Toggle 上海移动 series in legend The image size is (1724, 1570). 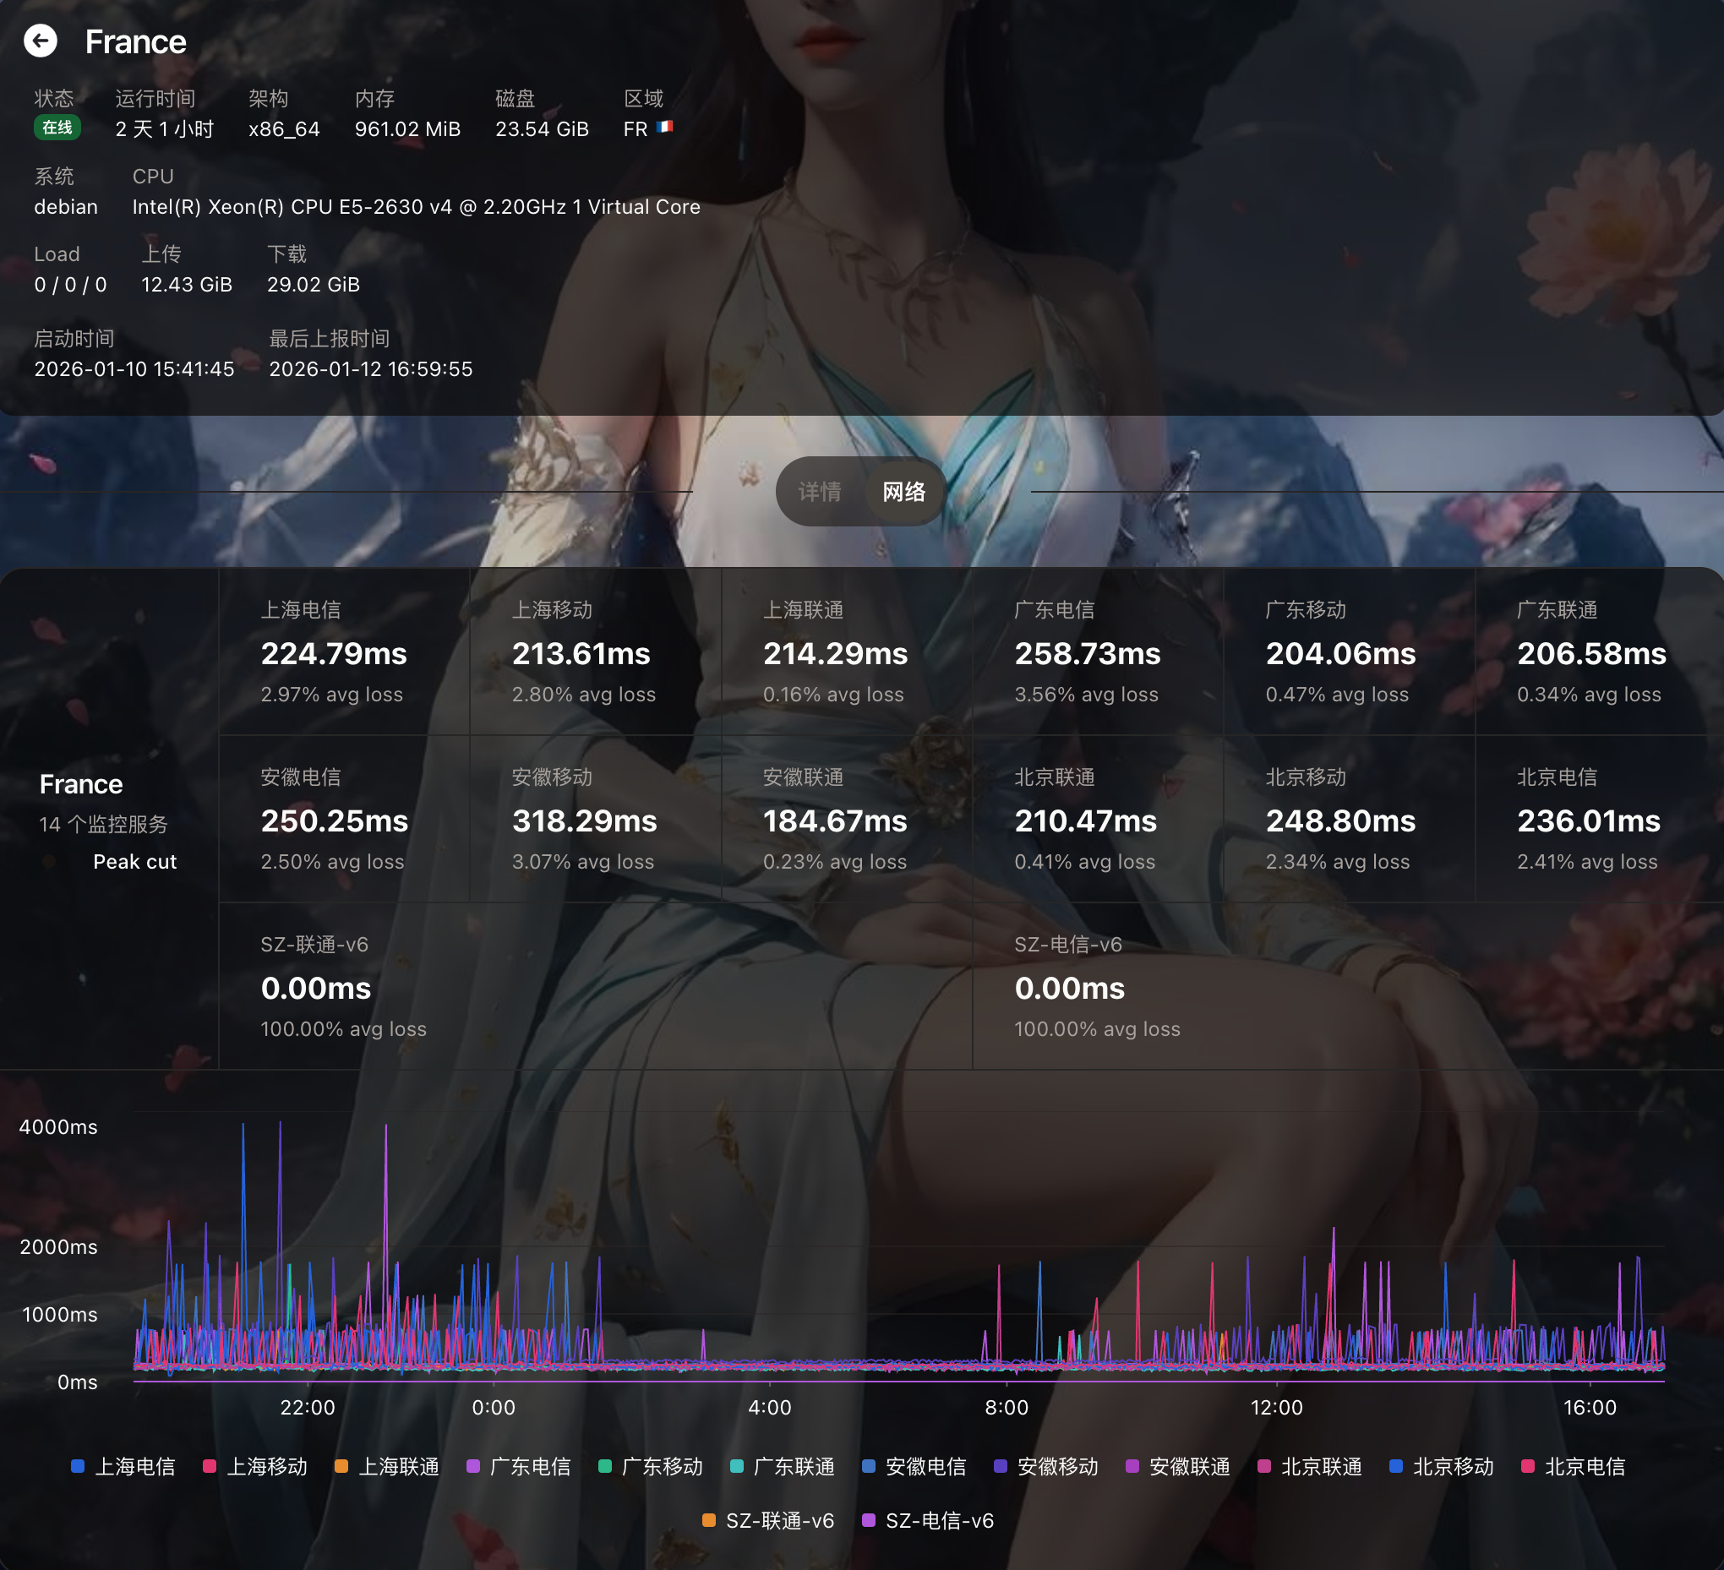[x=266, y=1467]
